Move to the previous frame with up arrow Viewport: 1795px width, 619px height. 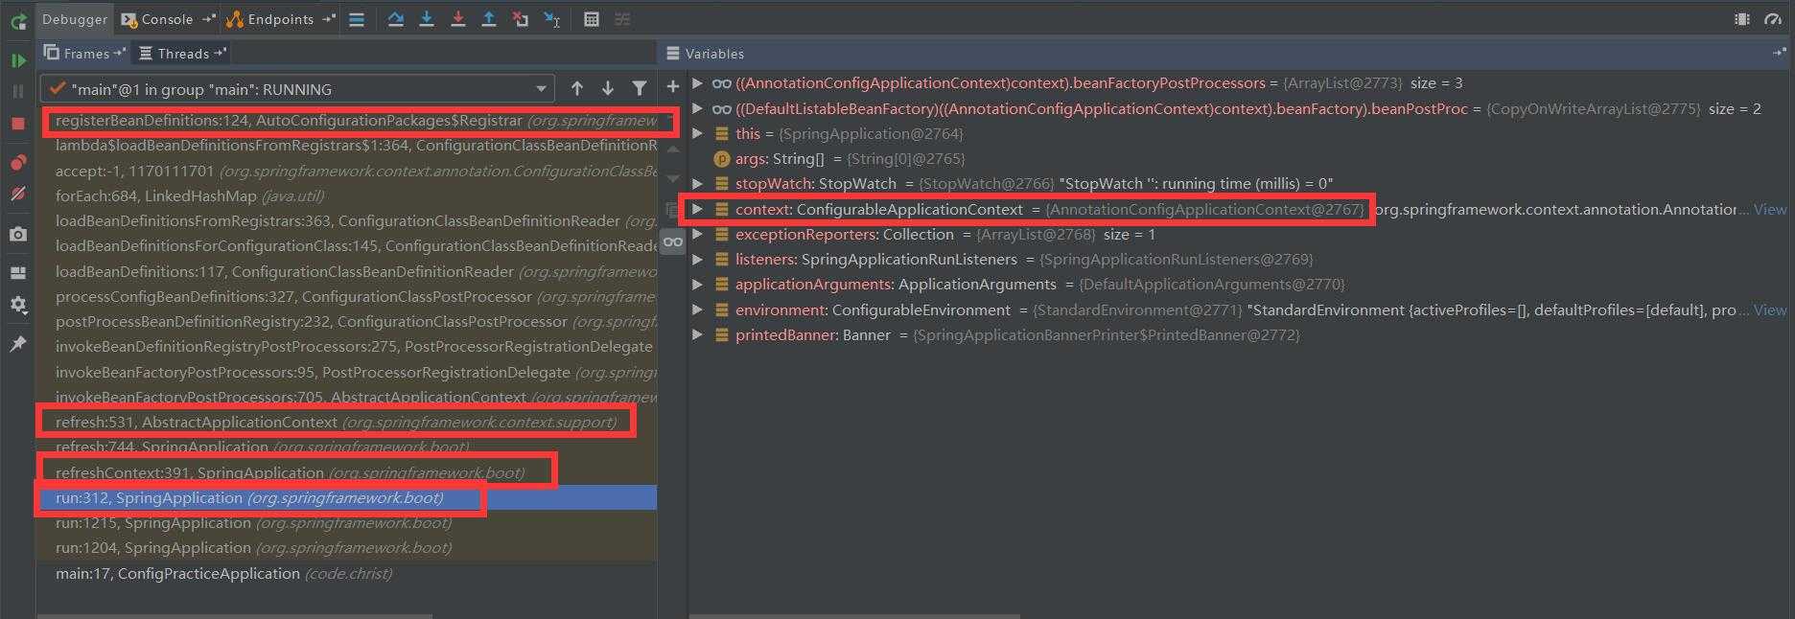[577, 89]
